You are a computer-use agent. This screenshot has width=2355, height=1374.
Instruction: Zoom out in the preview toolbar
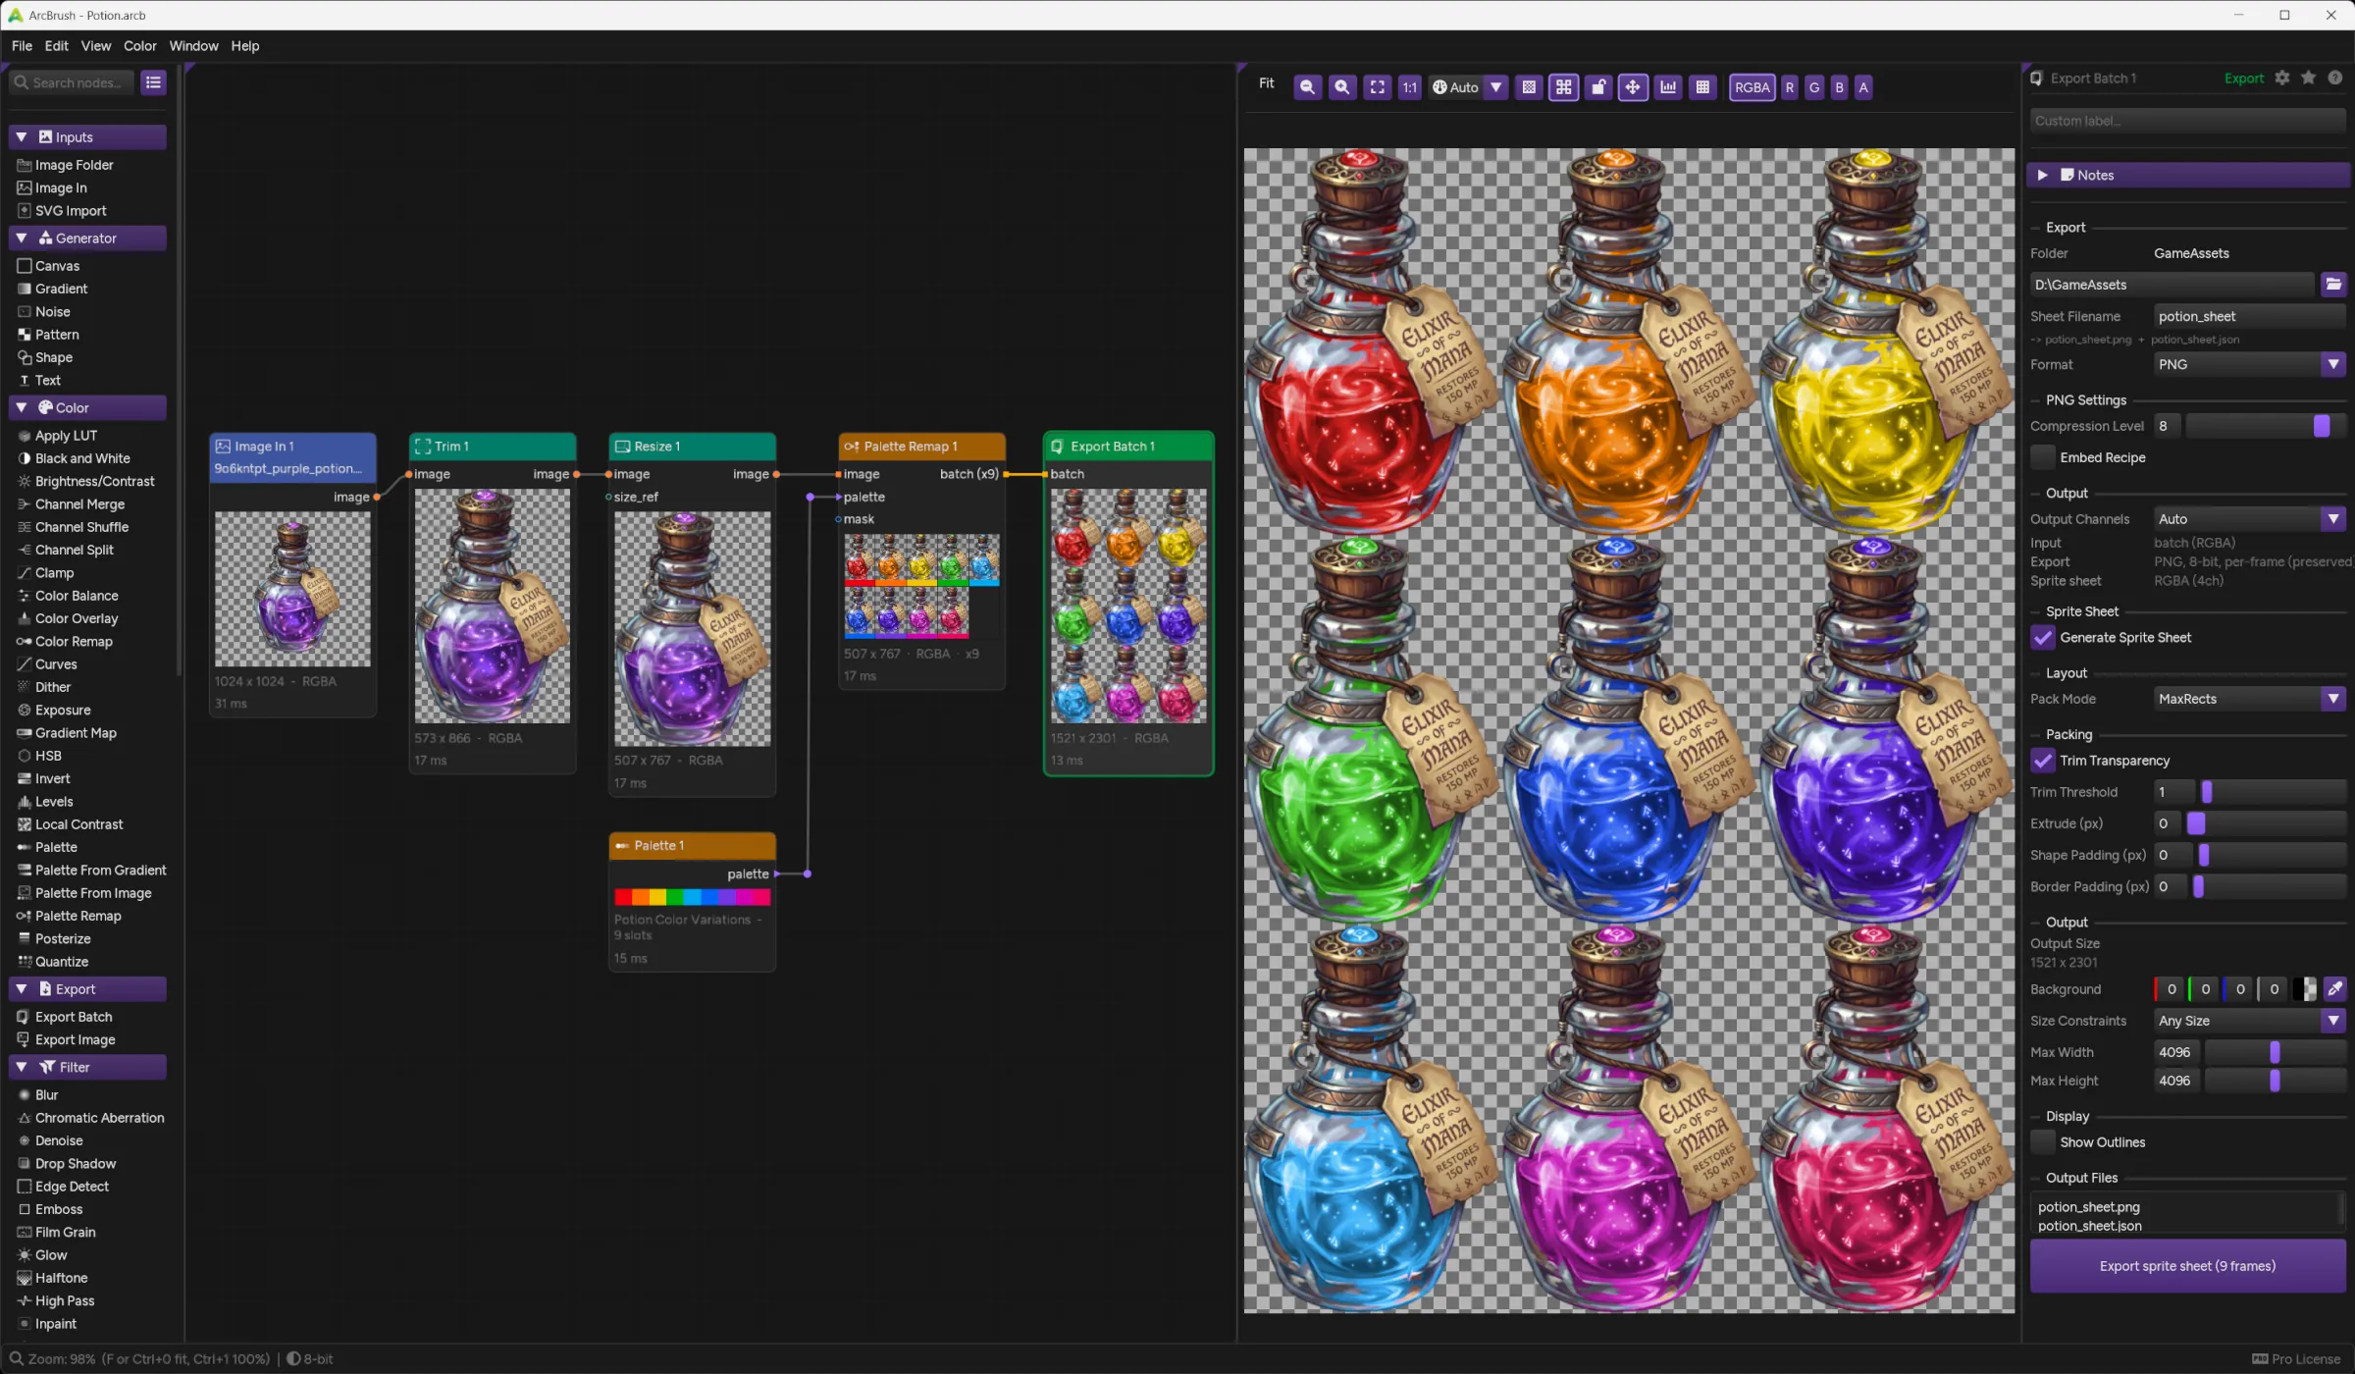(x=1307, y=87)
